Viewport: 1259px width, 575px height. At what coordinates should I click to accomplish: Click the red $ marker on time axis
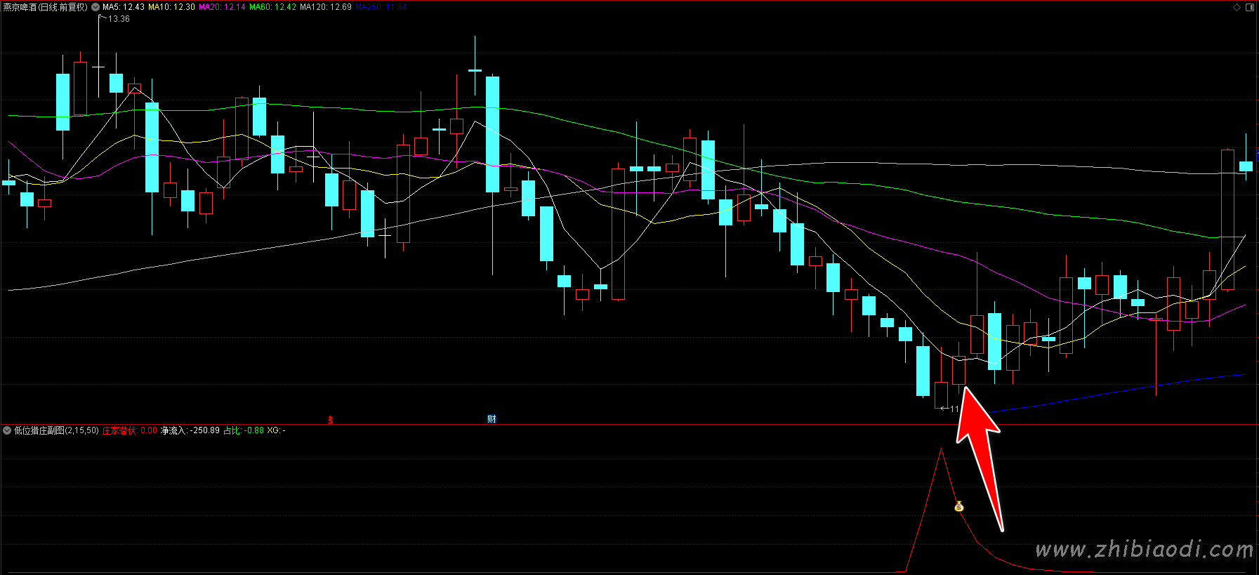[x=331, y=420]
